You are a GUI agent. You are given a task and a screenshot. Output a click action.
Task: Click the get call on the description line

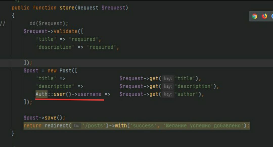click(x=154, y=86)
